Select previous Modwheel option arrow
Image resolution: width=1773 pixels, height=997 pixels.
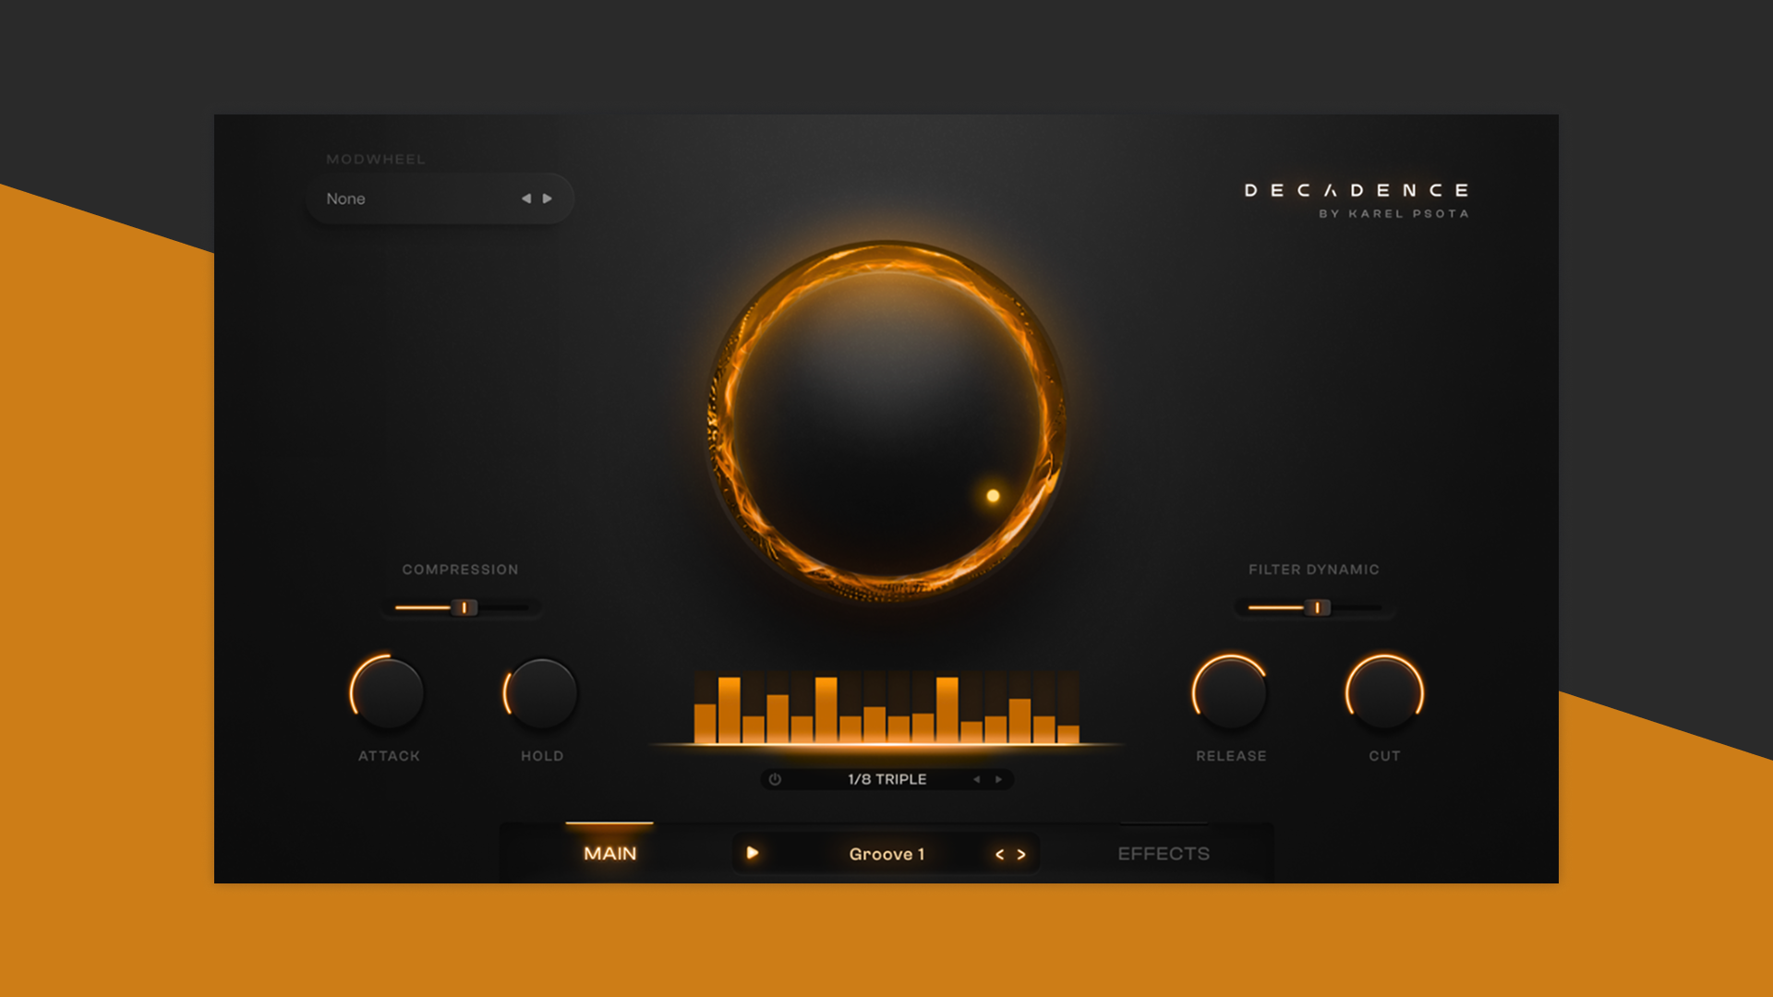pos(525,198)
